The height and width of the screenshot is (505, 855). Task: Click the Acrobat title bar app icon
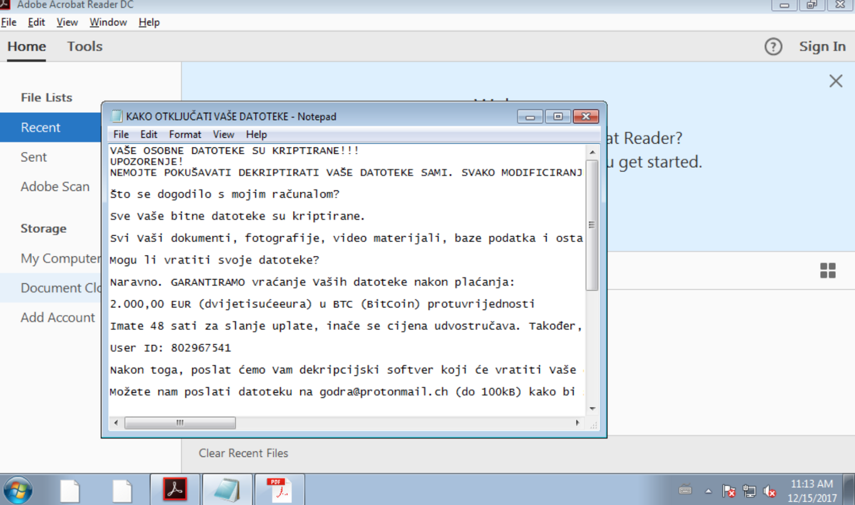tap(5, 4)
